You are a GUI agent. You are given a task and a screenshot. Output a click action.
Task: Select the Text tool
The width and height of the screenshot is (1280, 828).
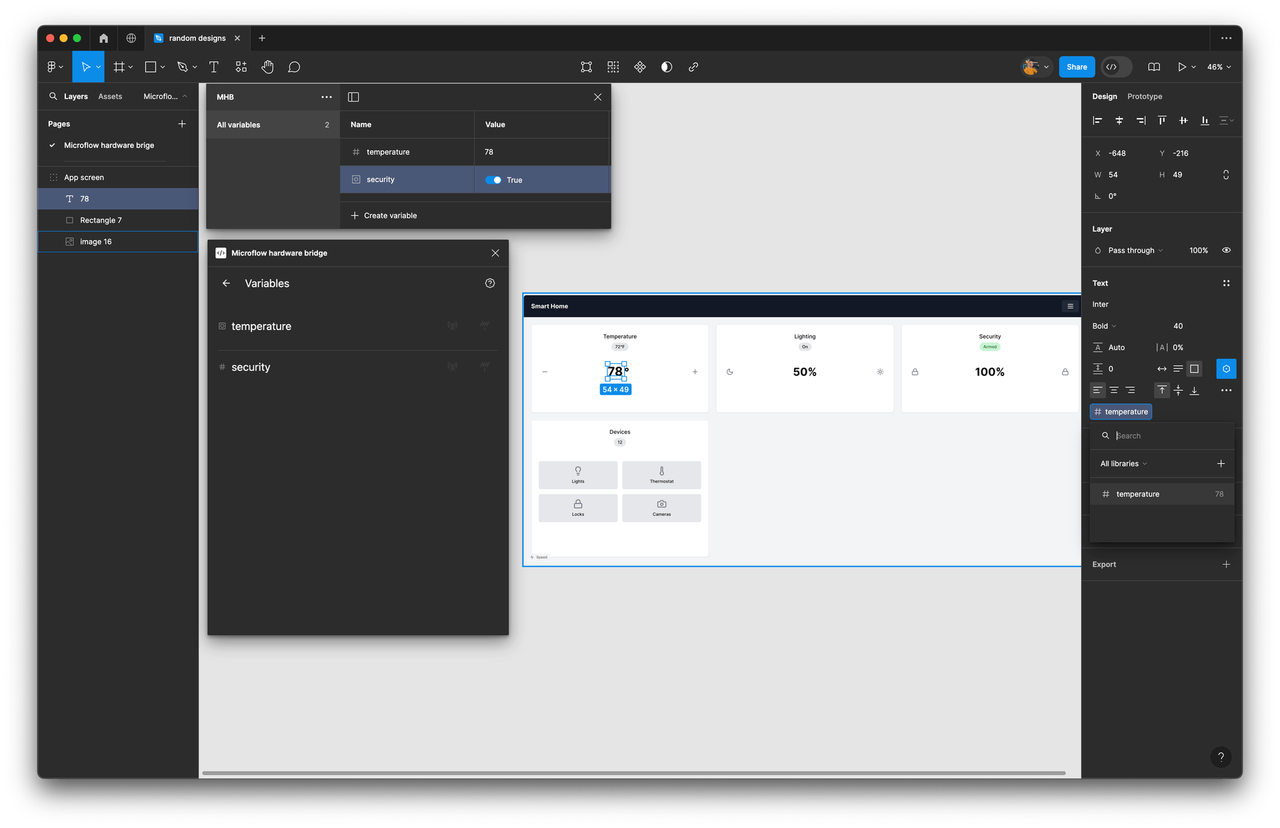[213, 67]
